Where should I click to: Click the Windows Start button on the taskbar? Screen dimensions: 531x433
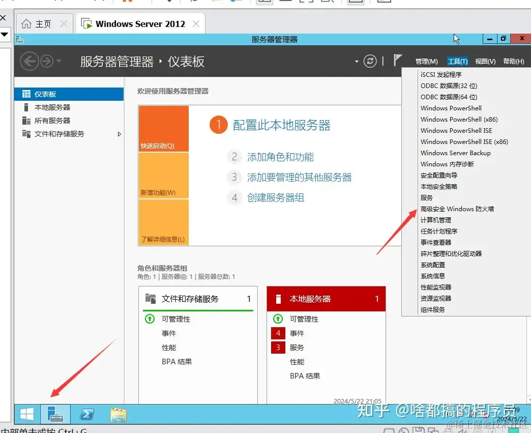pyautogui.click(x=27, y=414)
